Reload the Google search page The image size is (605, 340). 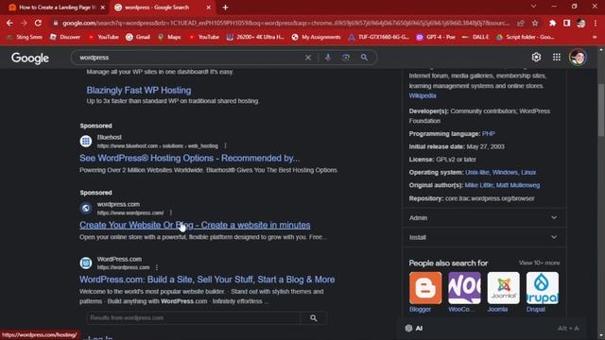[x=38, y=23]
